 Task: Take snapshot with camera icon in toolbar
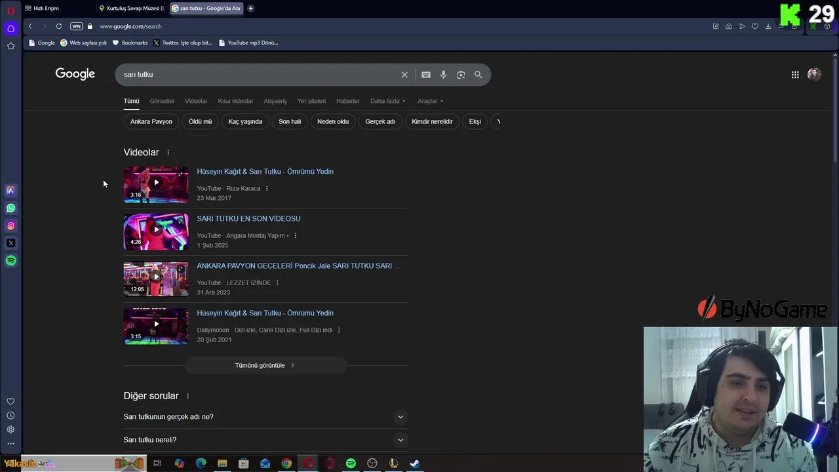pyautogui.click(x=729, y=26)
